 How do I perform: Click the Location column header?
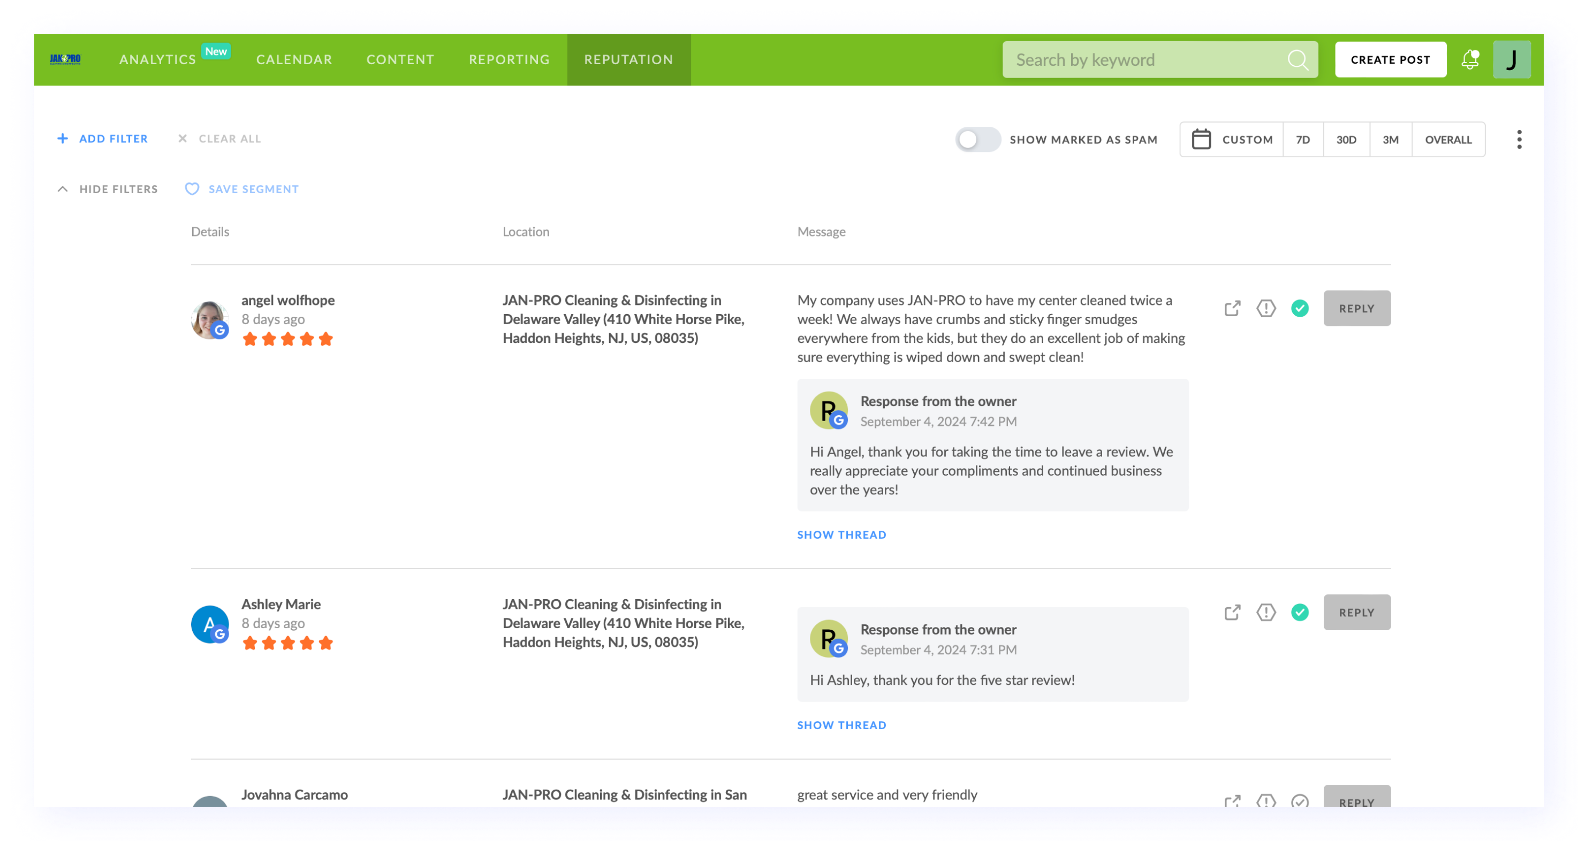(526, 231)
